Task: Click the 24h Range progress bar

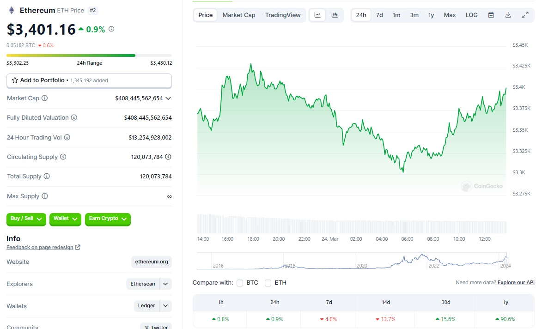Action: tap(89, 55)
